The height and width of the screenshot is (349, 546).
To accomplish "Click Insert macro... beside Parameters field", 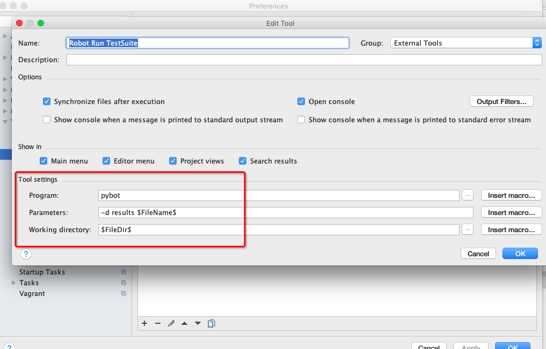I will [x=511, y=212].
